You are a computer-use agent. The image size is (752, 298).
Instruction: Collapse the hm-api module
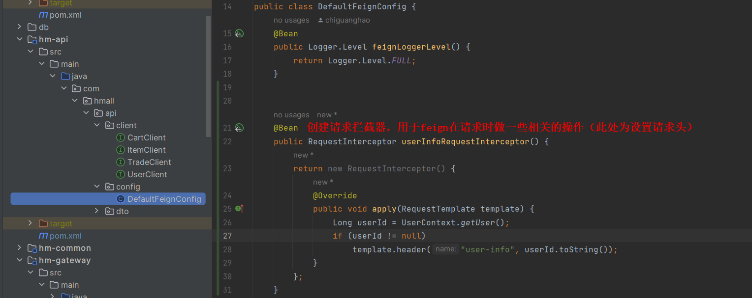19,39
